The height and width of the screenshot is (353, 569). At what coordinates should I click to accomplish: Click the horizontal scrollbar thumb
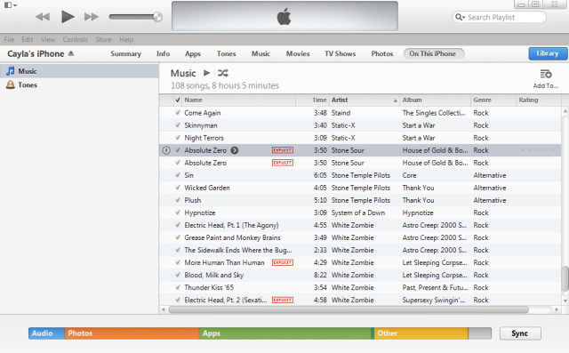pyautogui.click(x=349, y=309)
